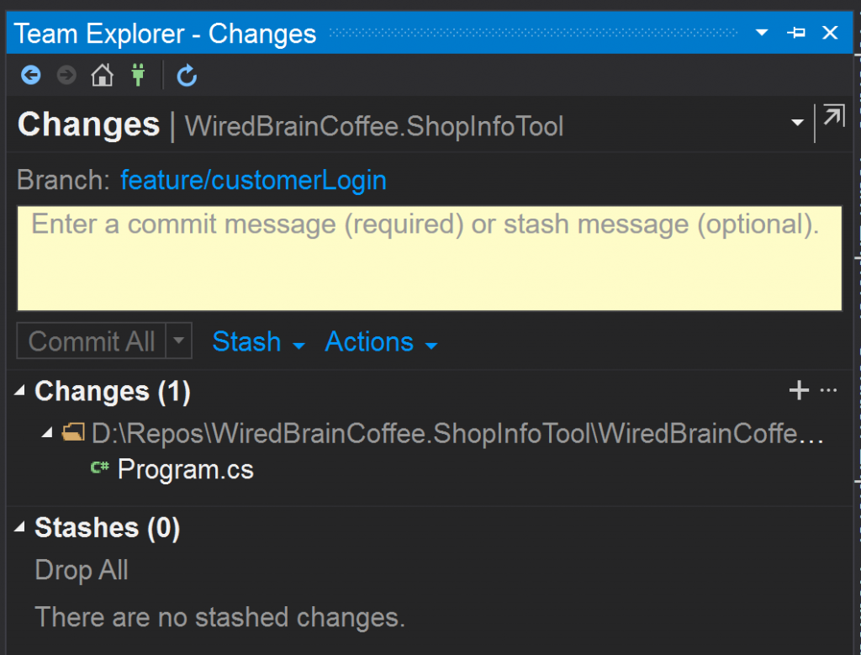Open Manage Connections green plug icon
Image resolution: width=861 pixels, height=655 pixels.
click(x=138, y=75)
